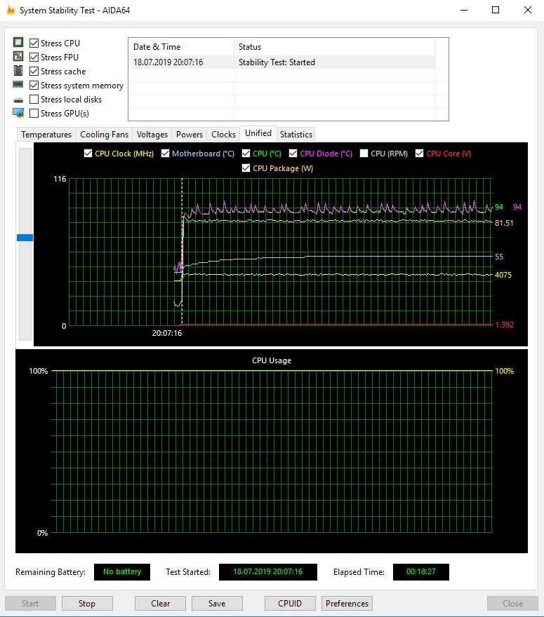
Task: Click the Status column header
Action: (335, 47)
